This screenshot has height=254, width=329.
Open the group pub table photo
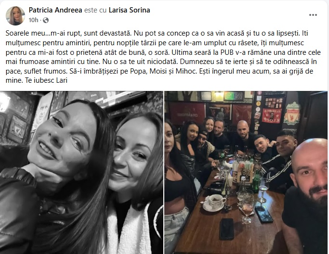point(246,173)
